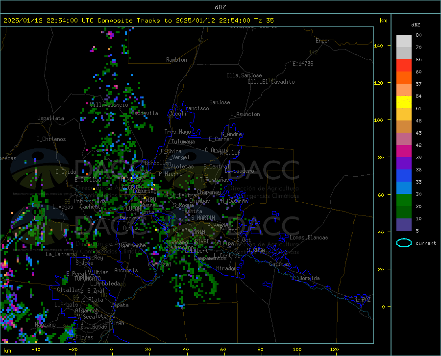Click the -40 km horizontal axis tick
The image size is (441, 356).
point(36,349)
